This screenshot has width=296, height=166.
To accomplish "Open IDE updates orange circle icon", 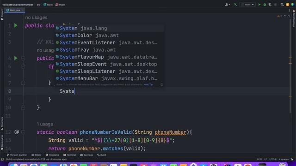I will point(288,5).
